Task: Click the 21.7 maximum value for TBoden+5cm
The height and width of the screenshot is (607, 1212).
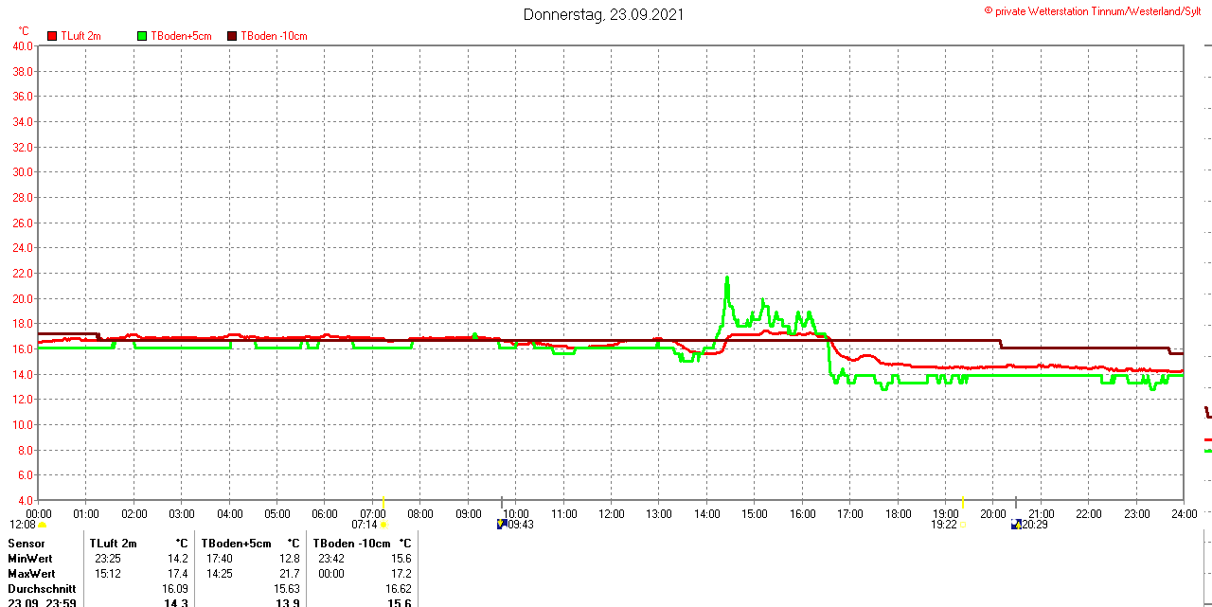Action: [290, 574]
